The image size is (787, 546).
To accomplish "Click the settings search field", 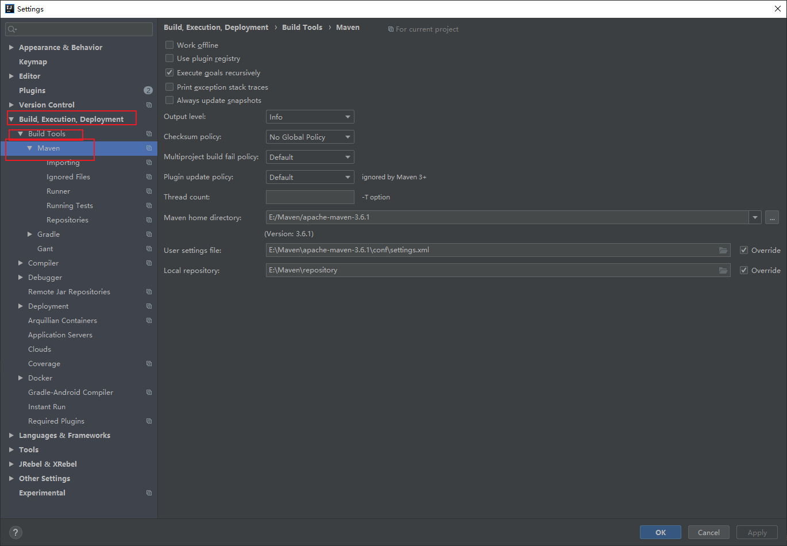I will (79, 29).
